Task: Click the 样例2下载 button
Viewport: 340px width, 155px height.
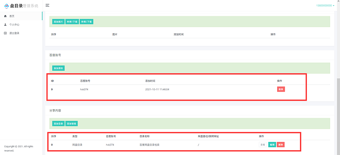Action: (x=87, y=22)
